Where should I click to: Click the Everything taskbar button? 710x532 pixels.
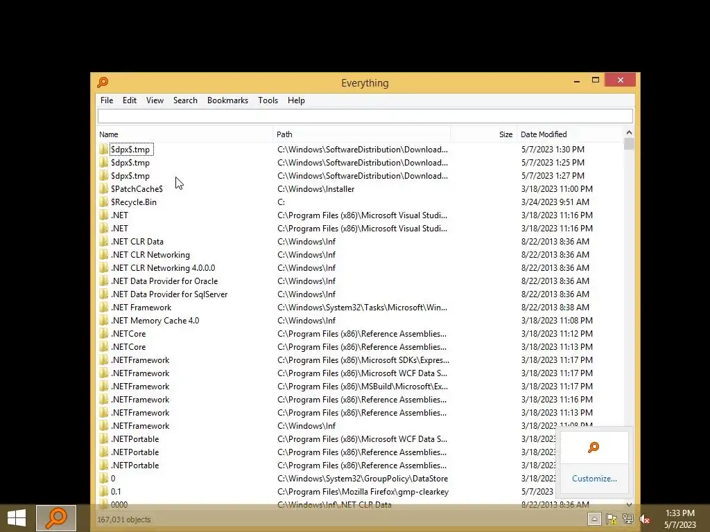(56, 518)
